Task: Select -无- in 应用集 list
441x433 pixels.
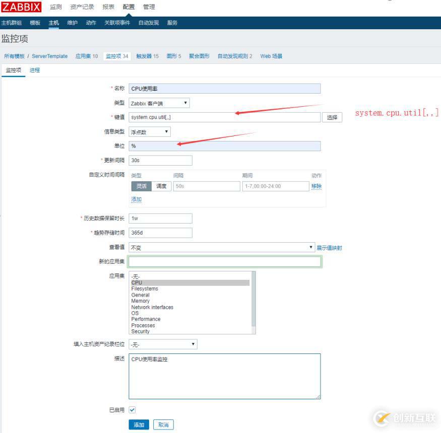Action: (190, 277)
